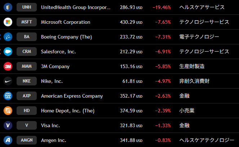Image resolution: width=239 pixels, height=147 pixels.
Task: Click the American Express logo icon
Action: pos(8,96)
